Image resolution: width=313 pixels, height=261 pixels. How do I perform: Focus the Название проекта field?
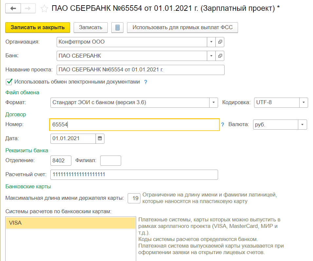click(140, 70)
